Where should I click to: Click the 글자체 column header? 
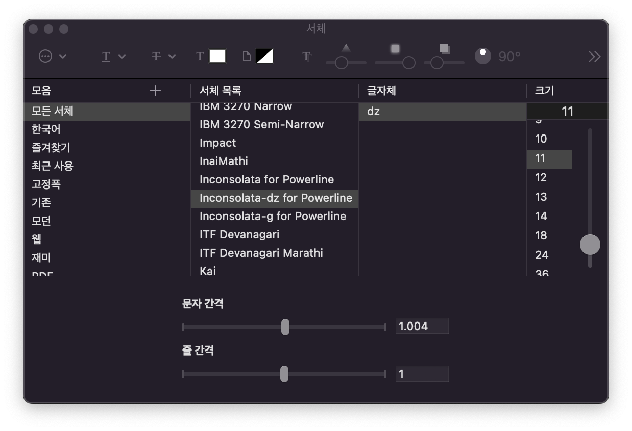click(442, 91)
